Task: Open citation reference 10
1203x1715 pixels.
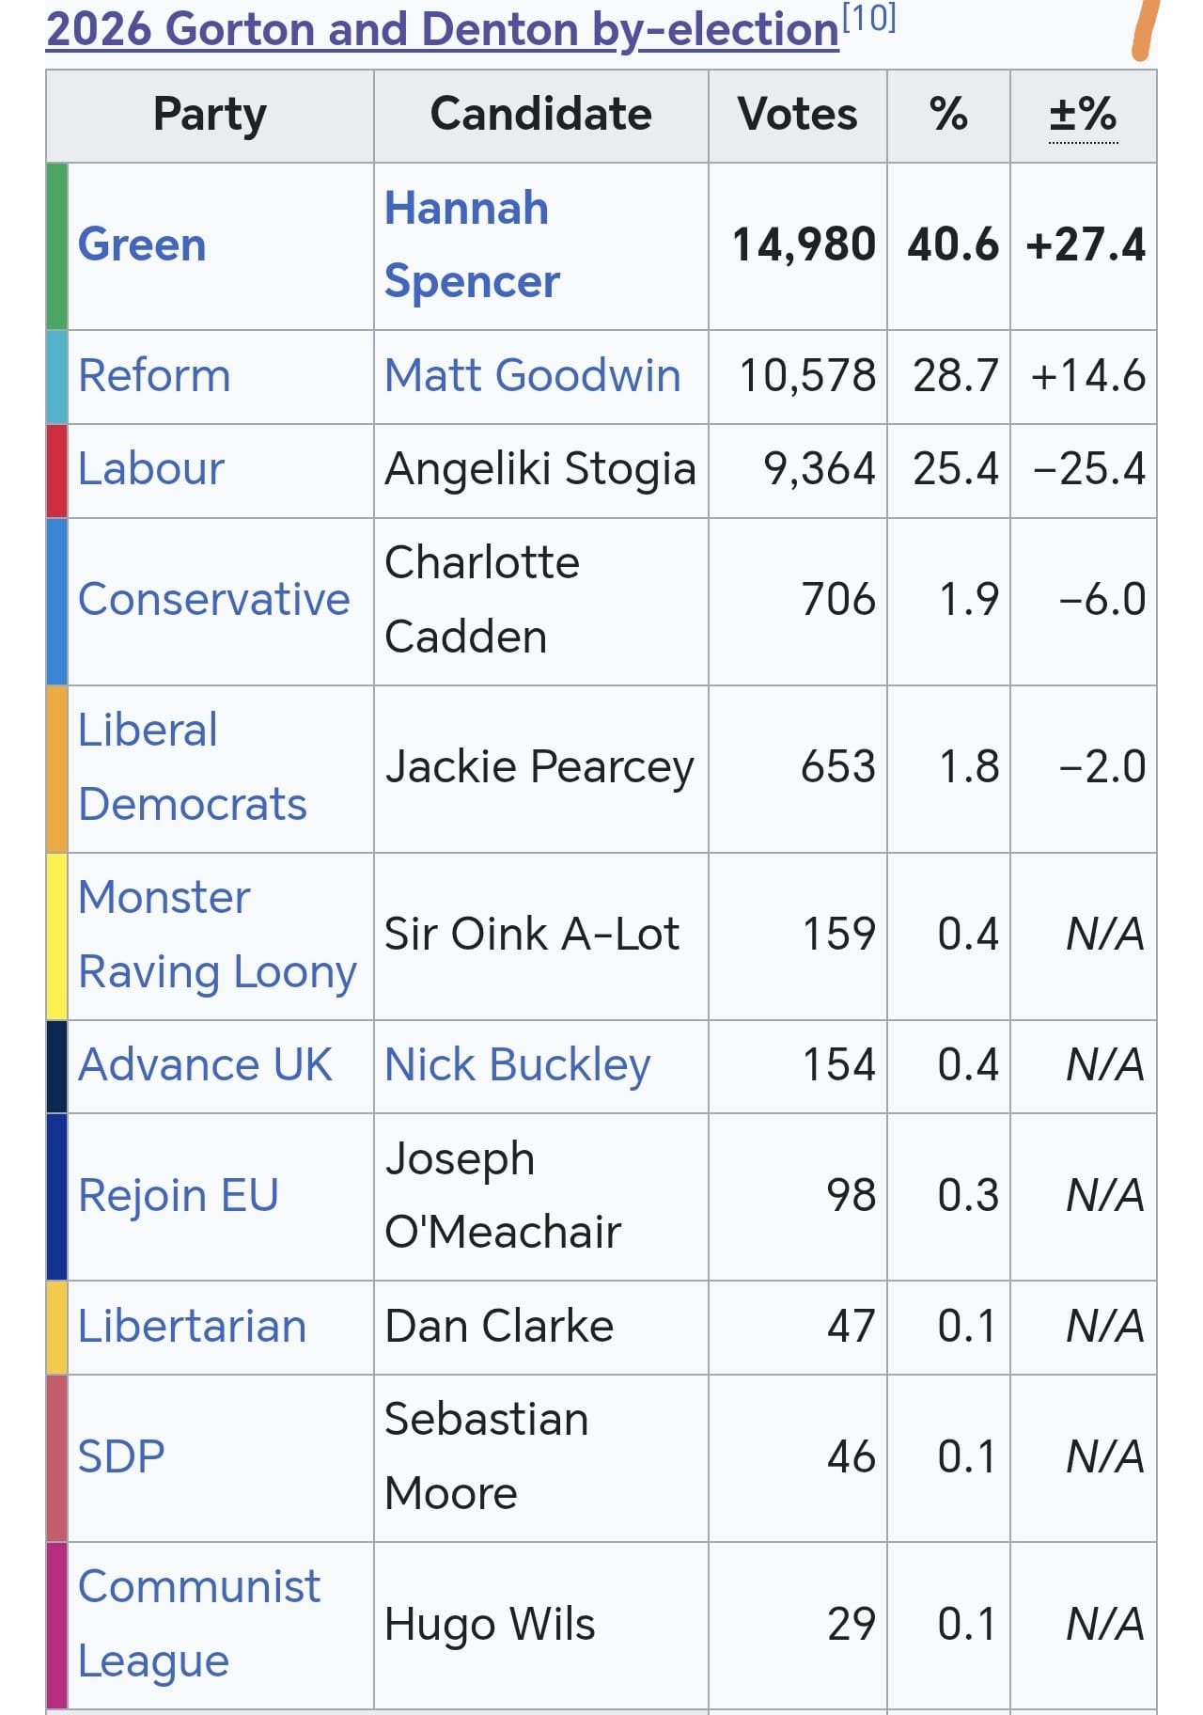Action: pyautogui.click(x=868, y=19)
